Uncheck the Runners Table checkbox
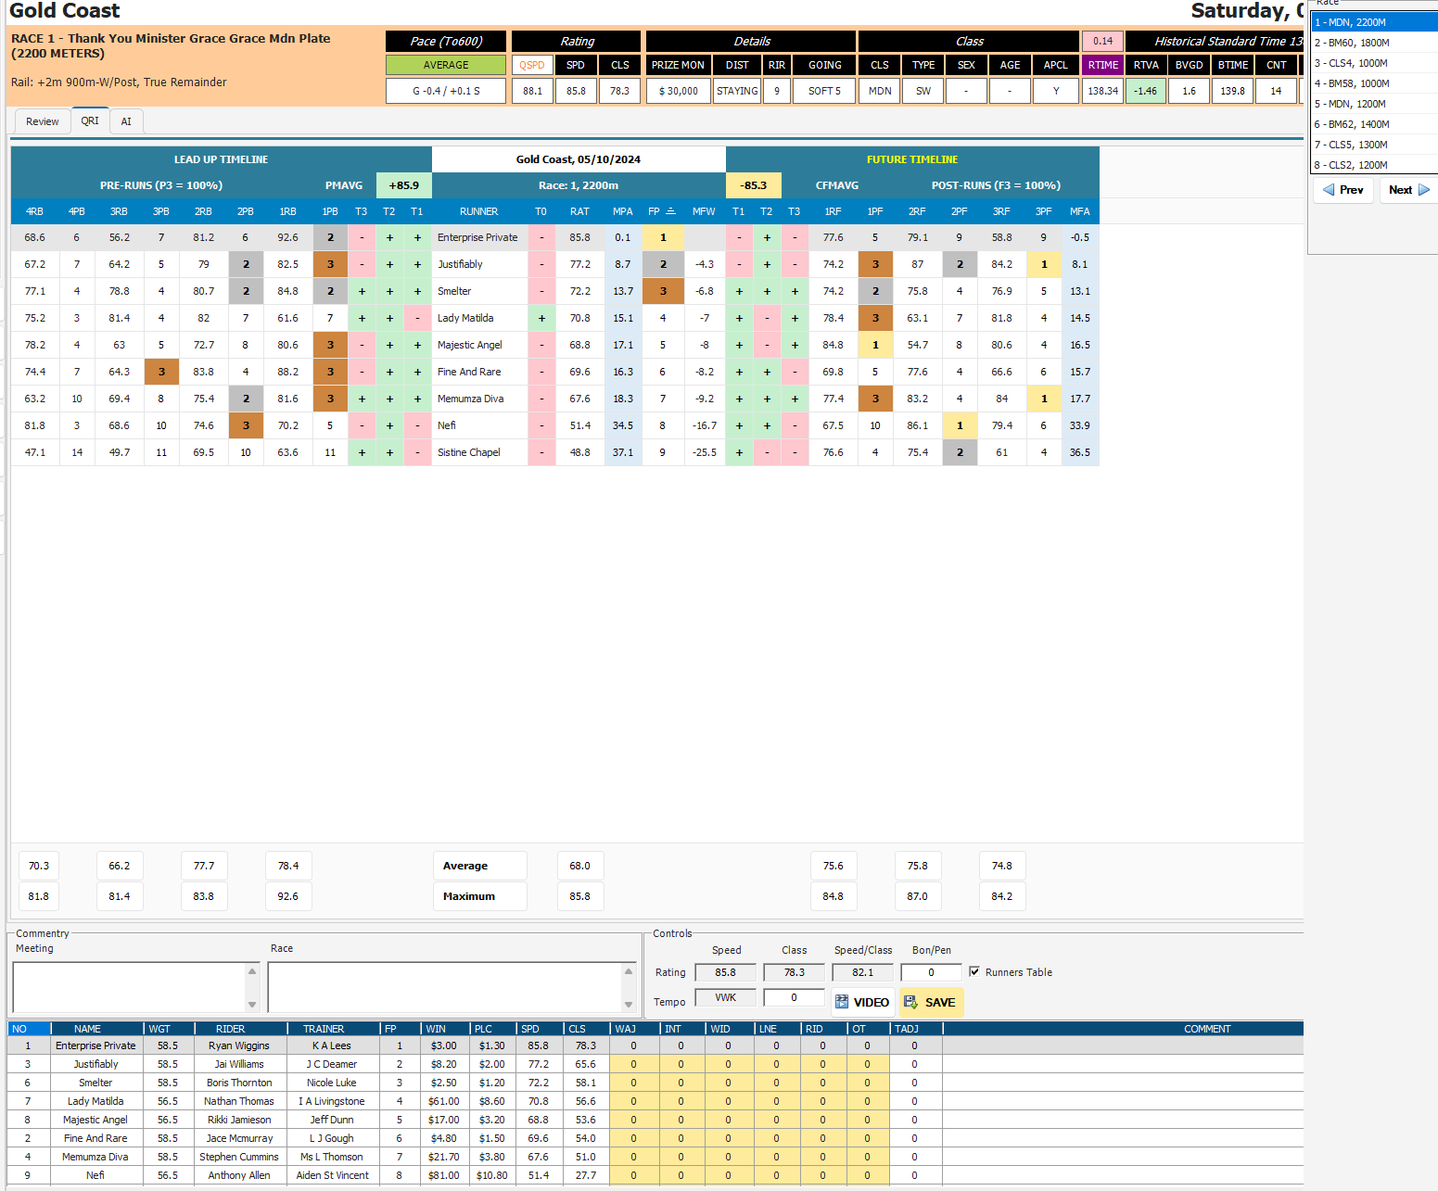 click(974, 971)
